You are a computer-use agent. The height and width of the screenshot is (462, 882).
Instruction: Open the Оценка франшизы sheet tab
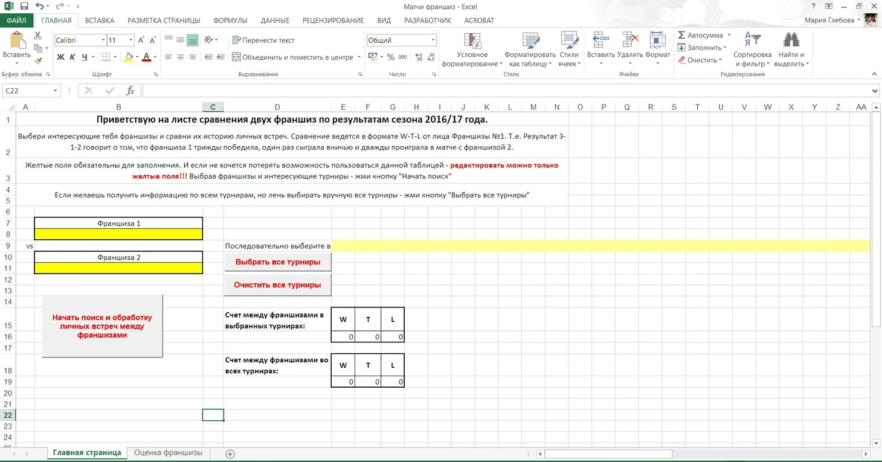tap(168, 452)
